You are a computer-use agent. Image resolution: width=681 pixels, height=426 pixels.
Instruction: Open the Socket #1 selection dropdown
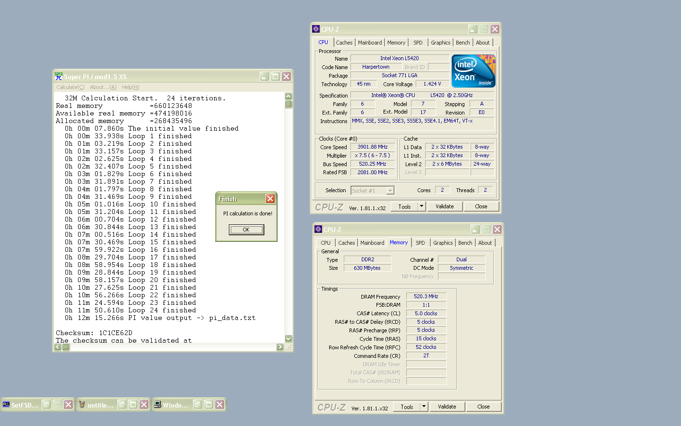point(390,190)
